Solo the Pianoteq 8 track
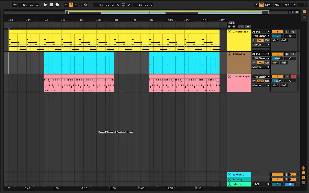The image size is (309, 193). coord(287,32)
